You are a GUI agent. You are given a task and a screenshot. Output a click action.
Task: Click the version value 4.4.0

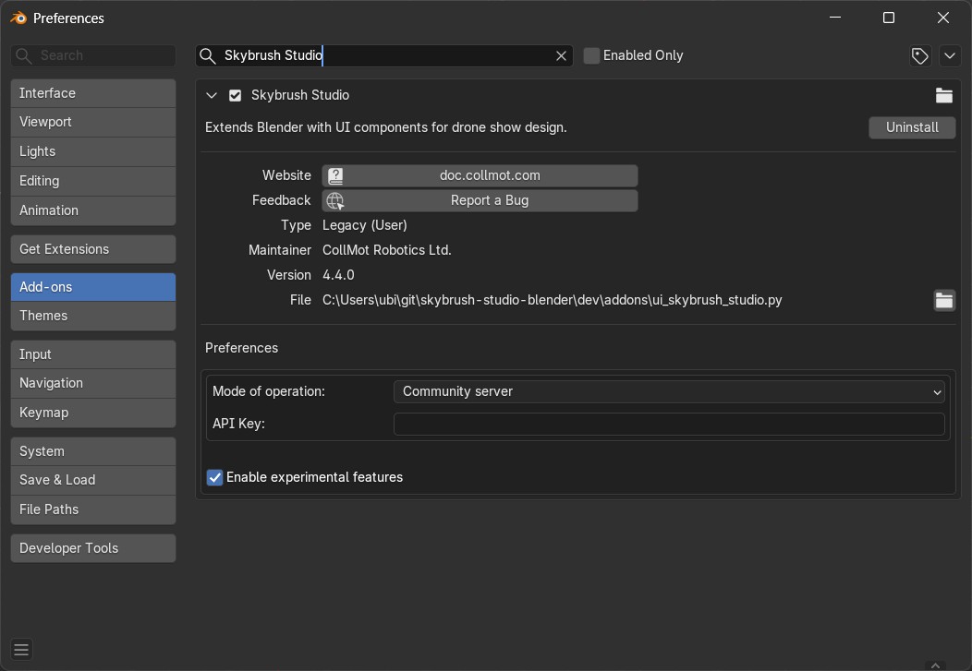tap(338, 275)
